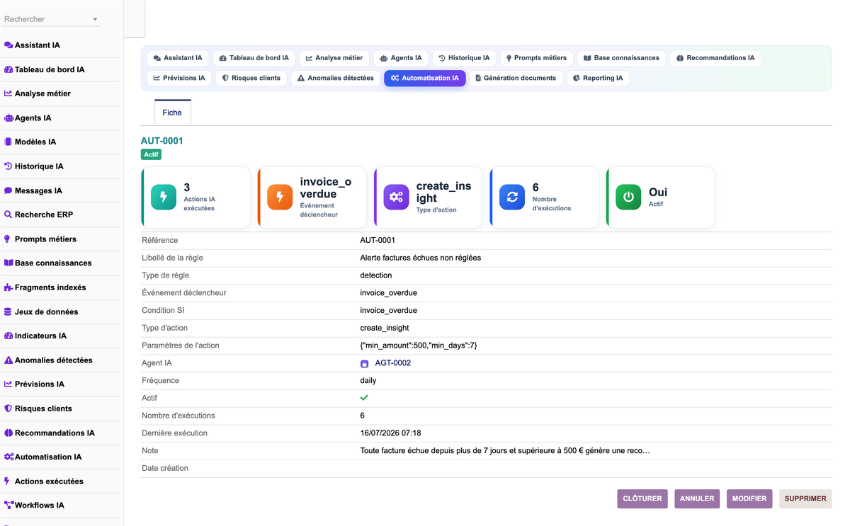Click the Clôturer button
850x526 pixels.
coord(642,498)
